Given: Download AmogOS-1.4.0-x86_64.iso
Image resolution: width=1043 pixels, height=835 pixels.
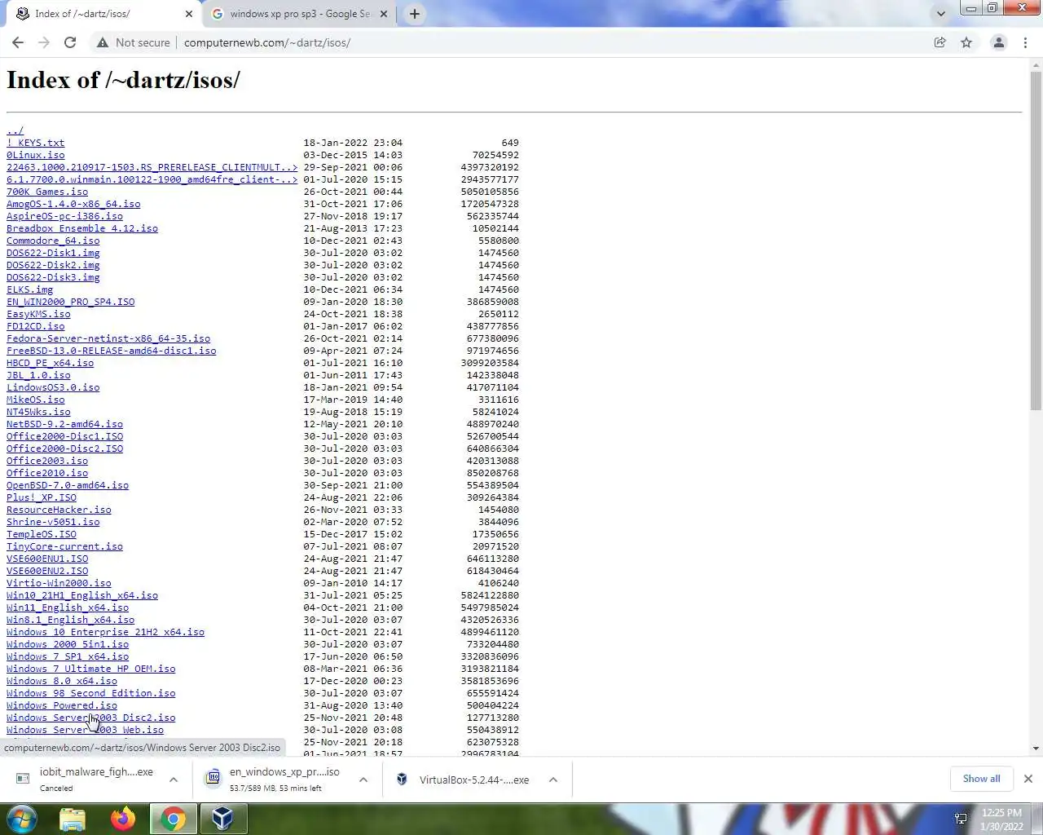Looking at the screenshot, I should [x=73, y=204].
